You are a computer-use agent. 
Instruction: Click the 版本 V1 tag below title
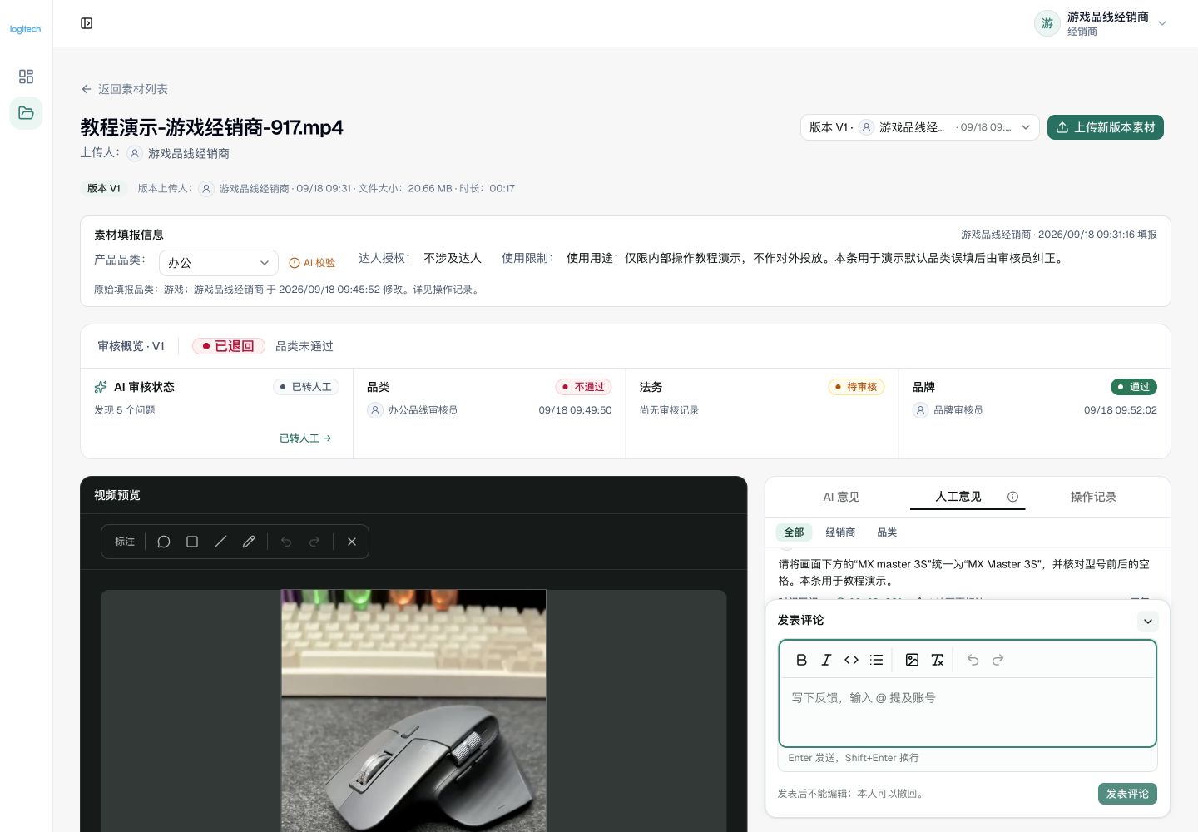click(104, 189)
